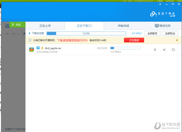Dismiss the yellow speed-up notice

point(177,40)
